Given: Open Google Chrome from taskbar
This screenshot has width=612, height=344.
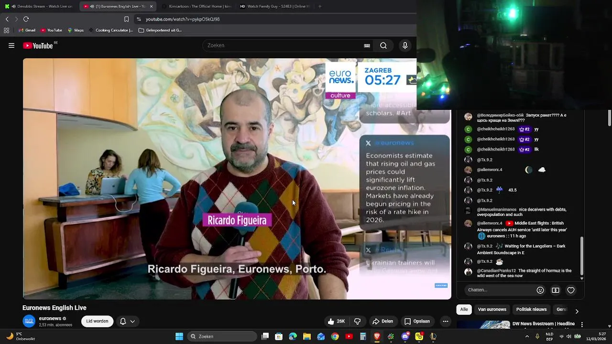Looking at the screenshot, I should coord(335,336).
